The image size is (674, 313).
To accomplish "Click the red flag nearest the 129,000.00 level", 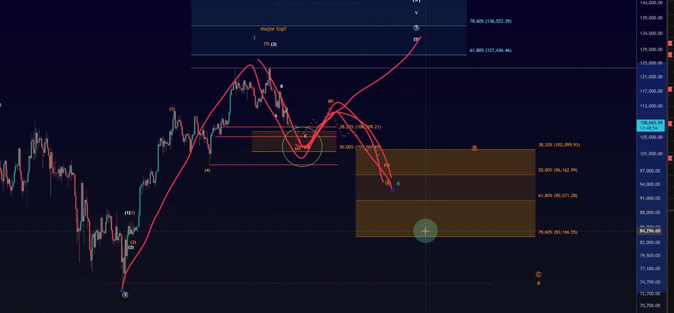I will pyautogui.click(x=670, y=55).
